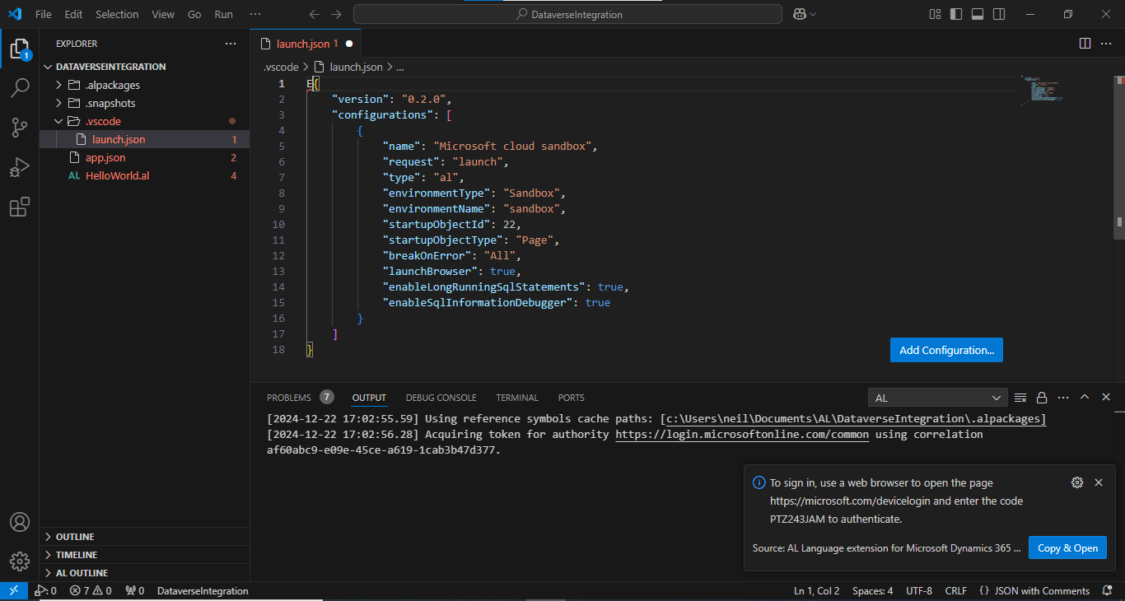This screenshot has height=601, width=1125.
Task: Click notification settings gear icon
Action: (1076, 482)
